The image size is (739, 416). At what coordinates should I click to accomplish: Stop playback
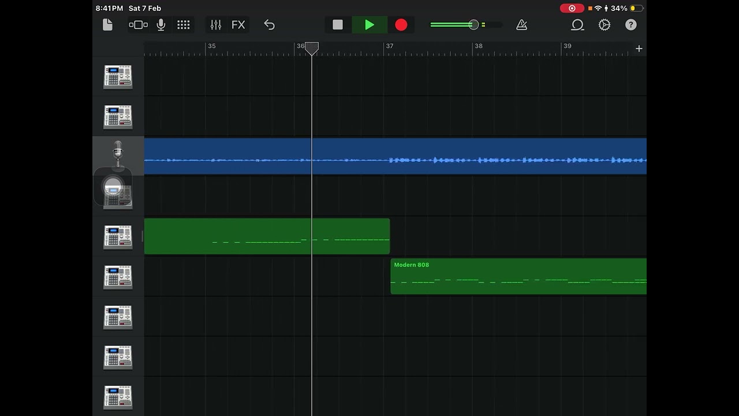point(338,25)
